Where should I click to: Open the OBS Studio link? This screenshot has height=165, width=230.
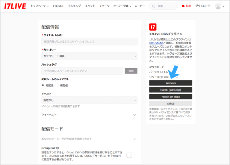(x=156, y=43)
